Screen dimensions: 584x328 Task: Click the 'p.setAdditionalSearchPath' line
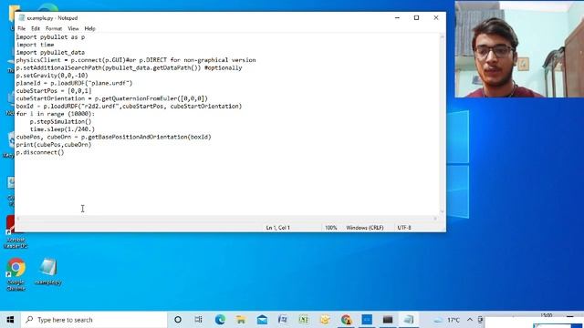click(x=129, y=67)
